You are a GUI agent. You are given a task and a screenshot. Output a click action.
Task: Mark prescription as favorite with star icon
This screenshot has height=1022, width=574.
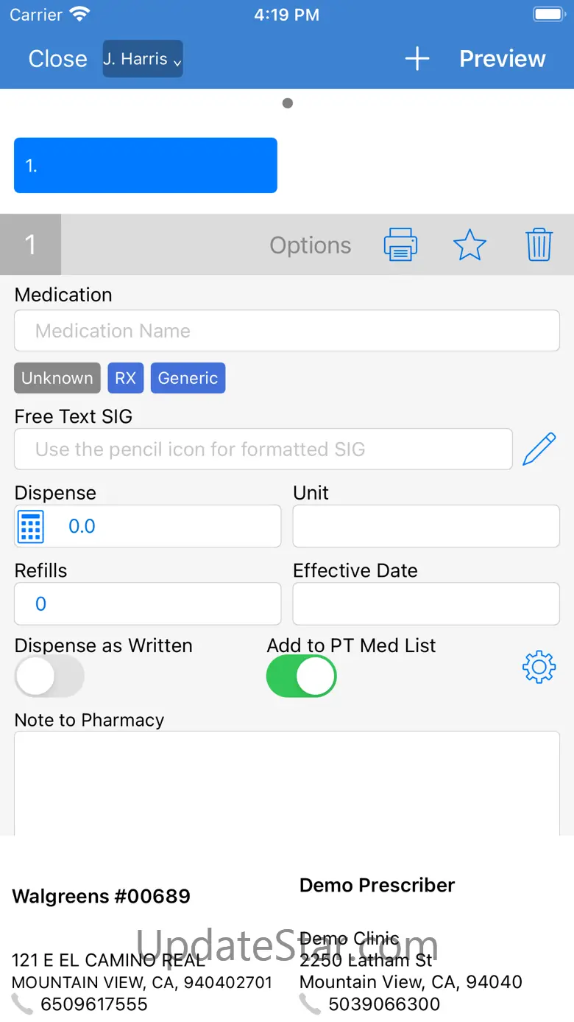470,245
